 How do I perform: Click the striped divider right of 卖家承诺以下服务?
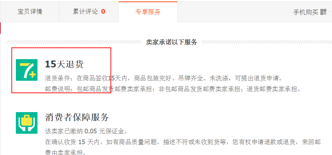267,42
